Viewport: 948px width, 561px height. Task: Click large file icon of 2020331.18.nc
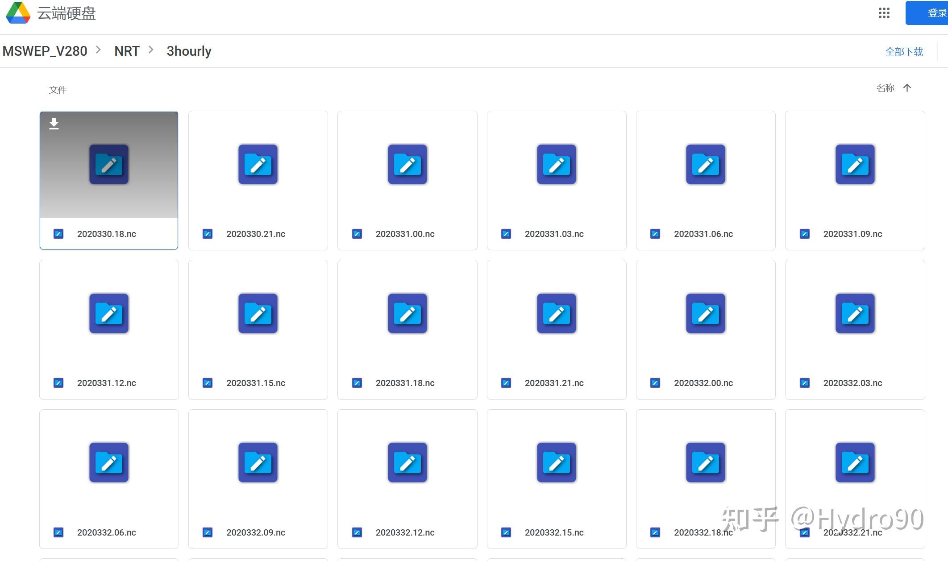407,313
